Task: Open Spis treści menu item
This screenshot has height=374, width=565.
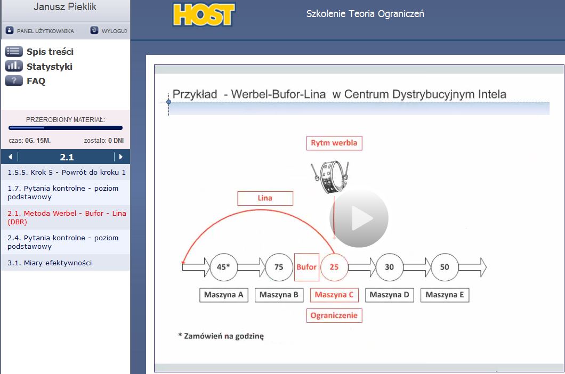Action: tap(50, 52)
